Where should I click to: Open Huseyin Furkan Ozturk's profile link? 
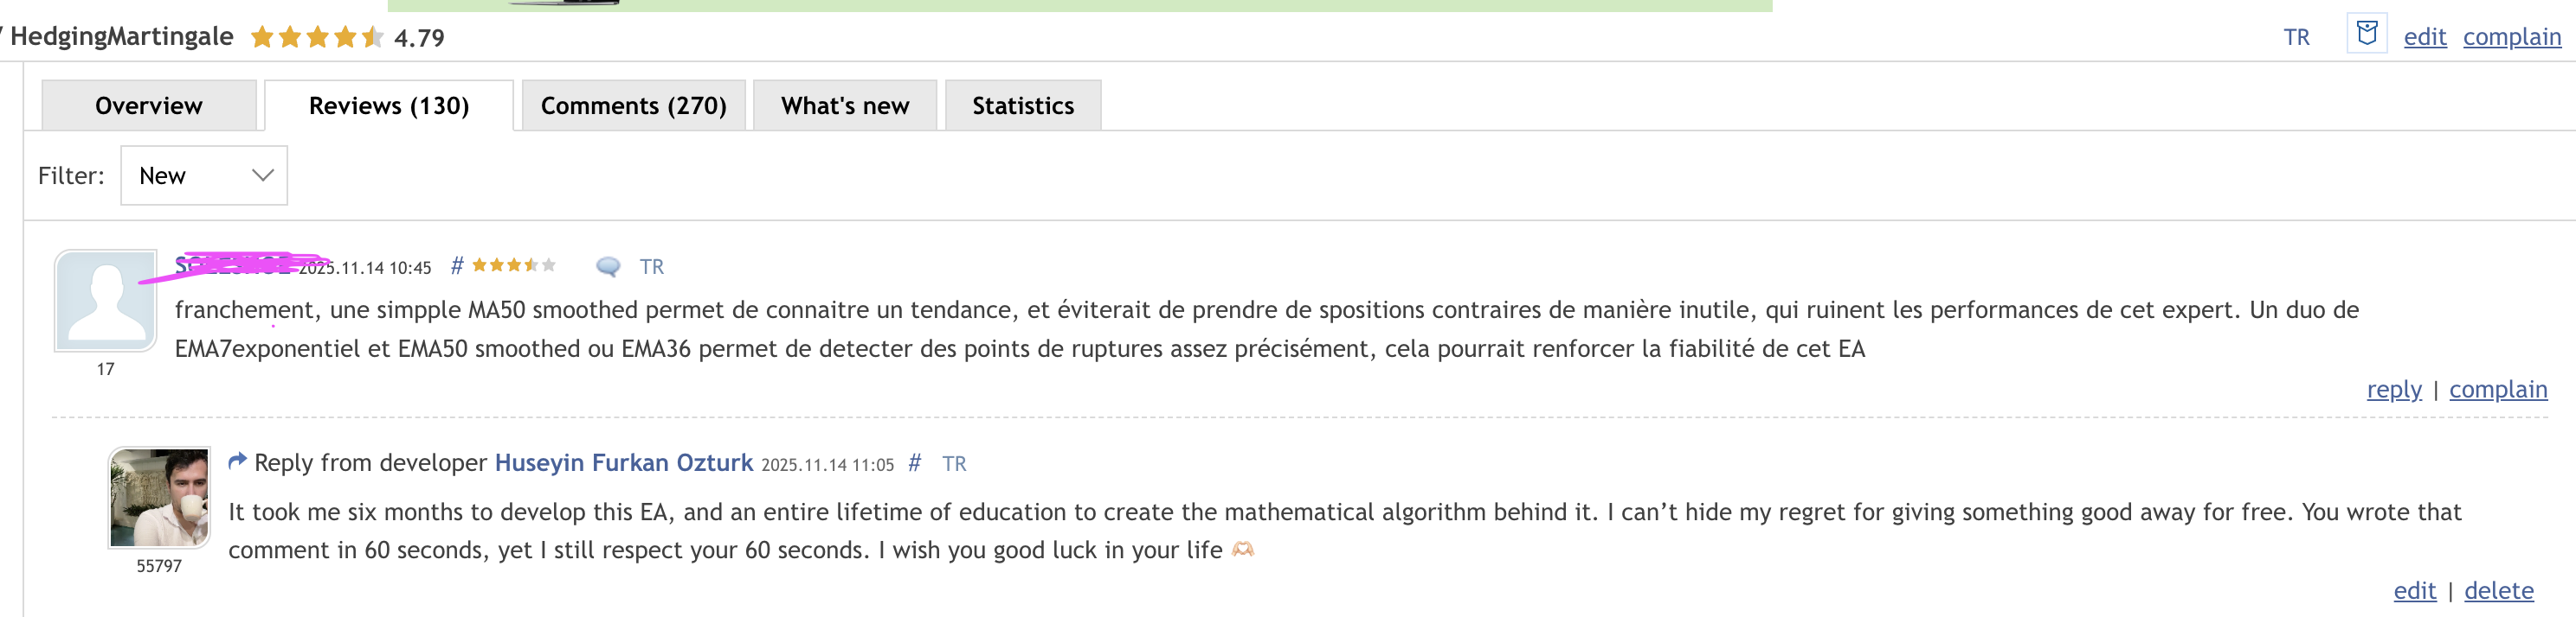coord(623,463)
